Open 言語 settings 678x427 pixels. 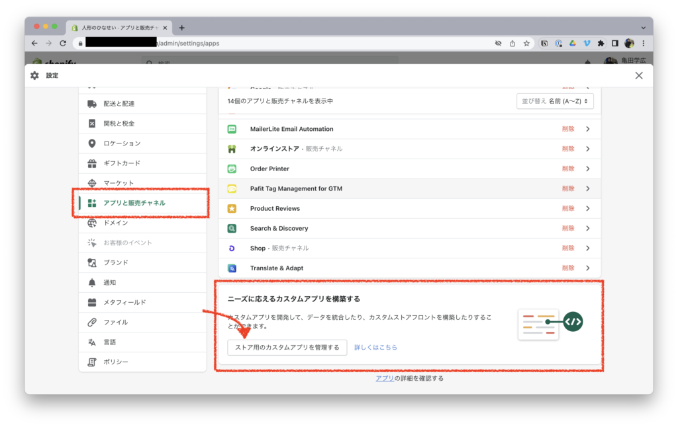click(x=143, y=342)
